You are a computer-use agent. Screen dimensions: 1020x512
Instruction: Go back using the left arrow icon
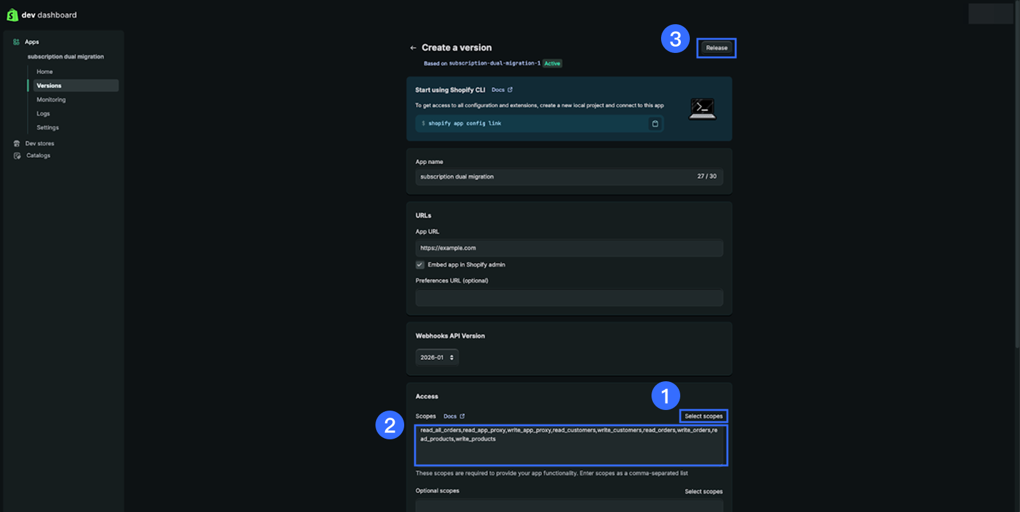(413, 48)
